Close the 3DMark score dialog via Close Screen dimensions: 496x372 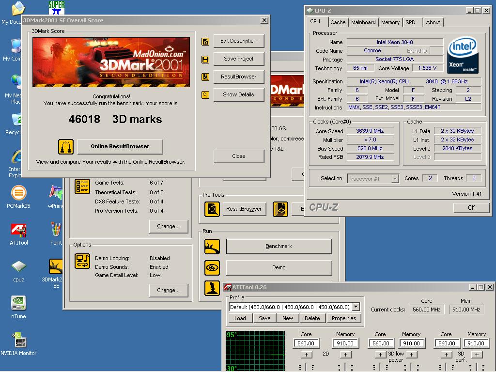click(x=239, y=156)
